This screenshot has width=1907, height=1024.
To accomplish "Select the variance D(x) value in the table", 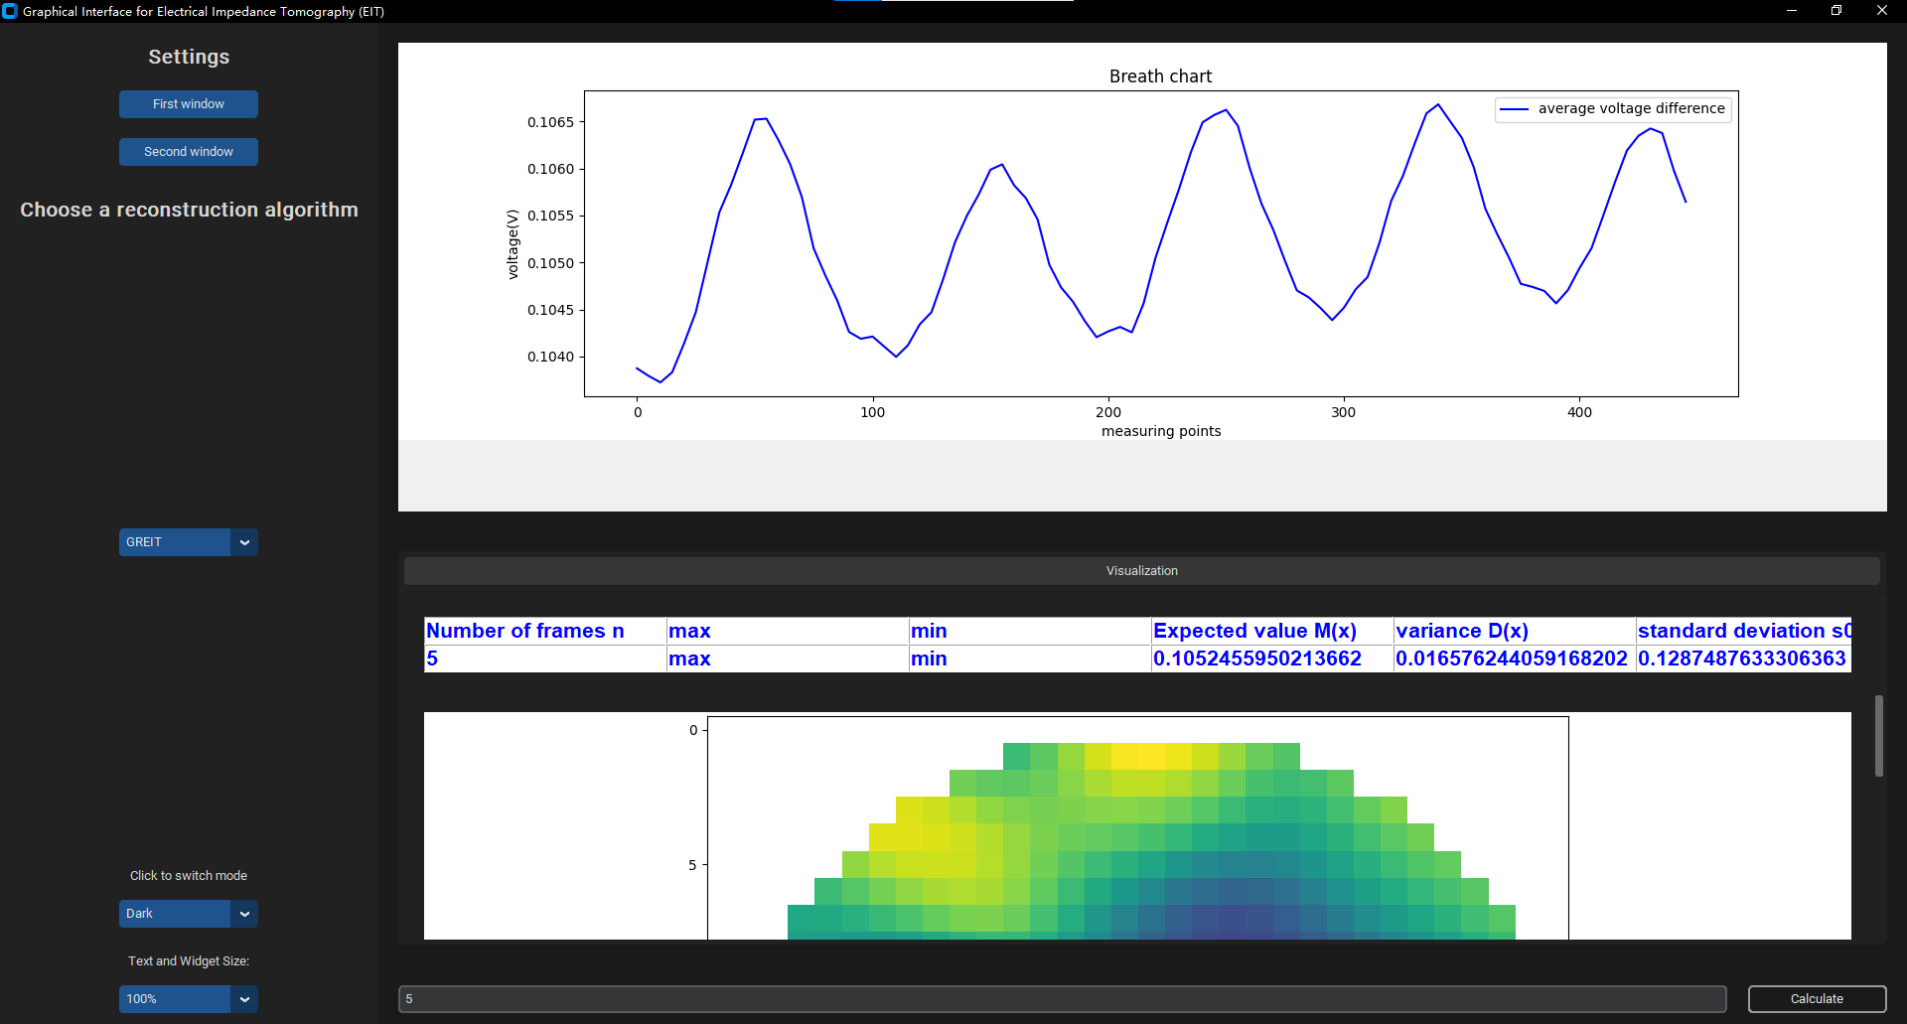I will click(1511, 658).
